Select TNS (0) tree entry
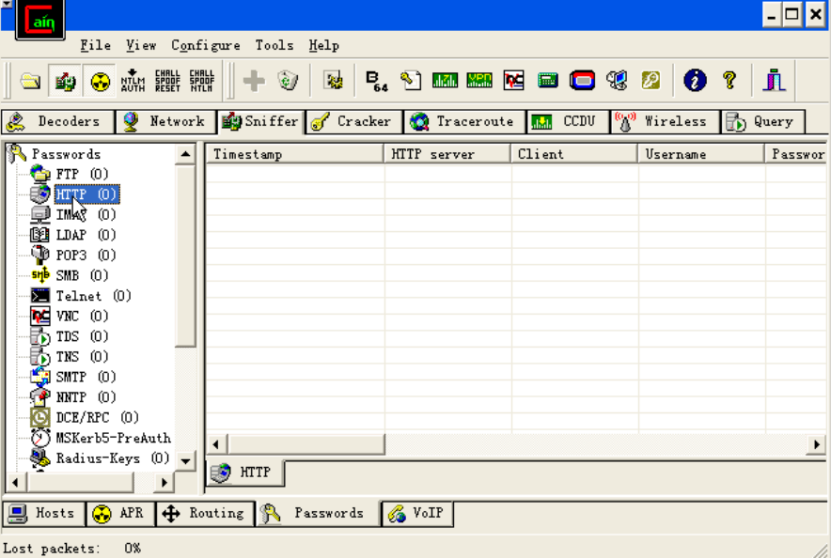 point(82,357)
